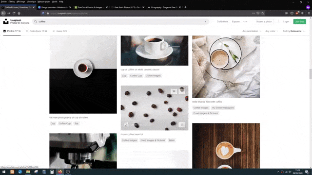Viewport: 312px width, 175px height.
Task: Show hidden system tray icons
Action: pyautogui.click(x=278, y=172)
